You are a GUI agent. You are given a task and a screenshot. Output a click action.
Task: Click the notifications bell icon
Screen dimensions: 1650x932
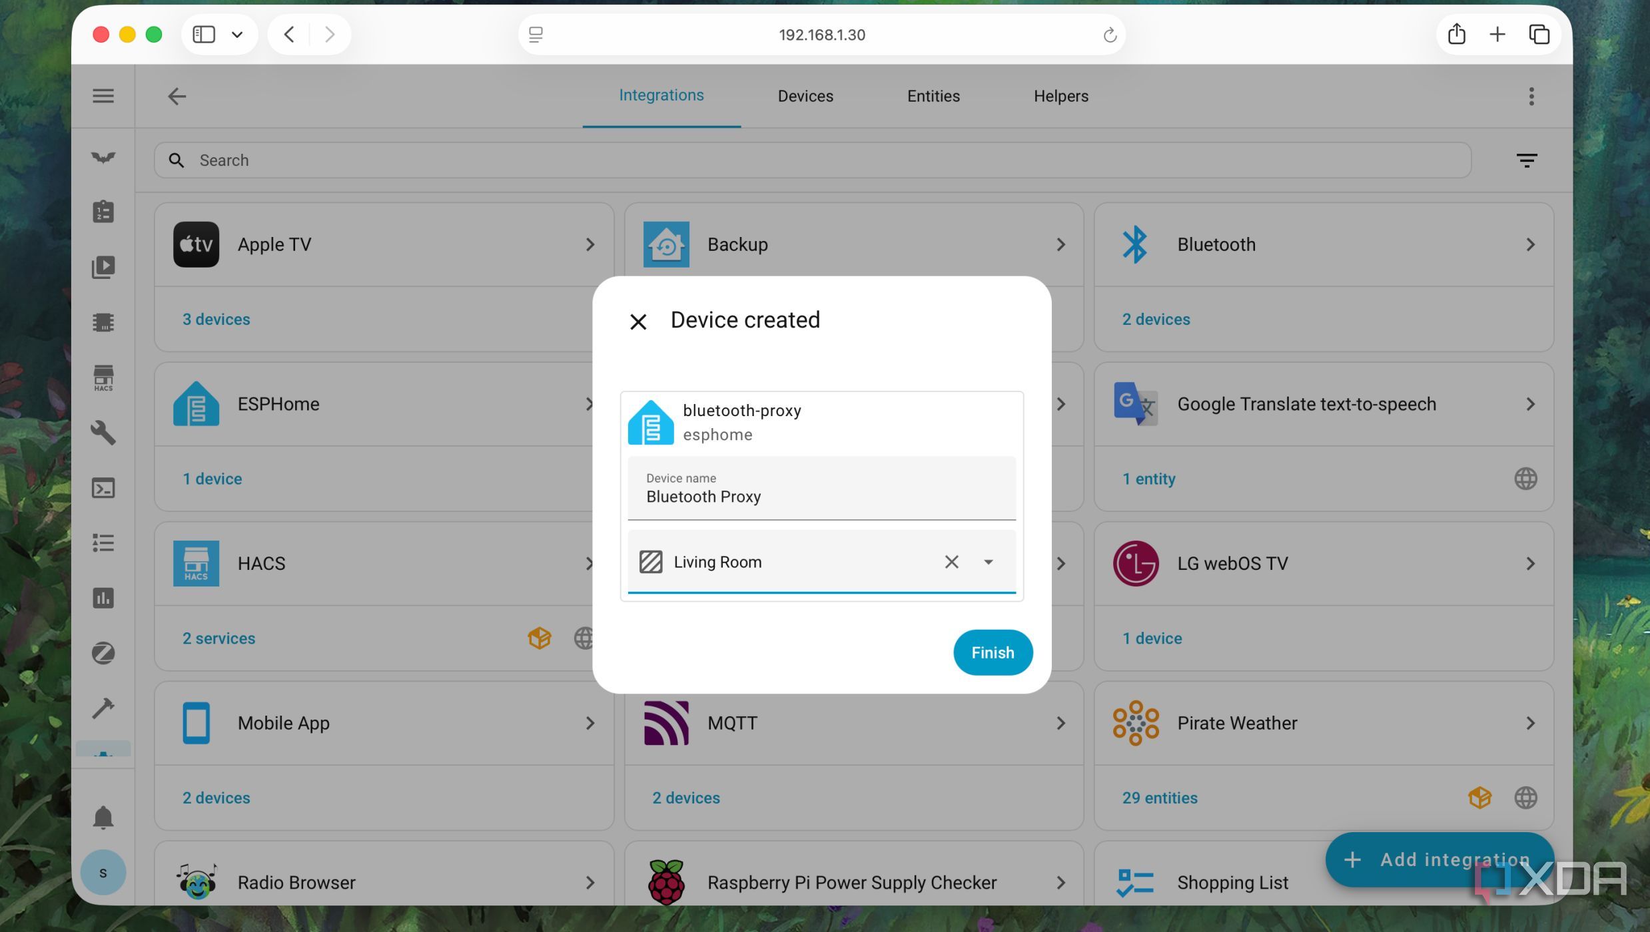tap(103, 817)
